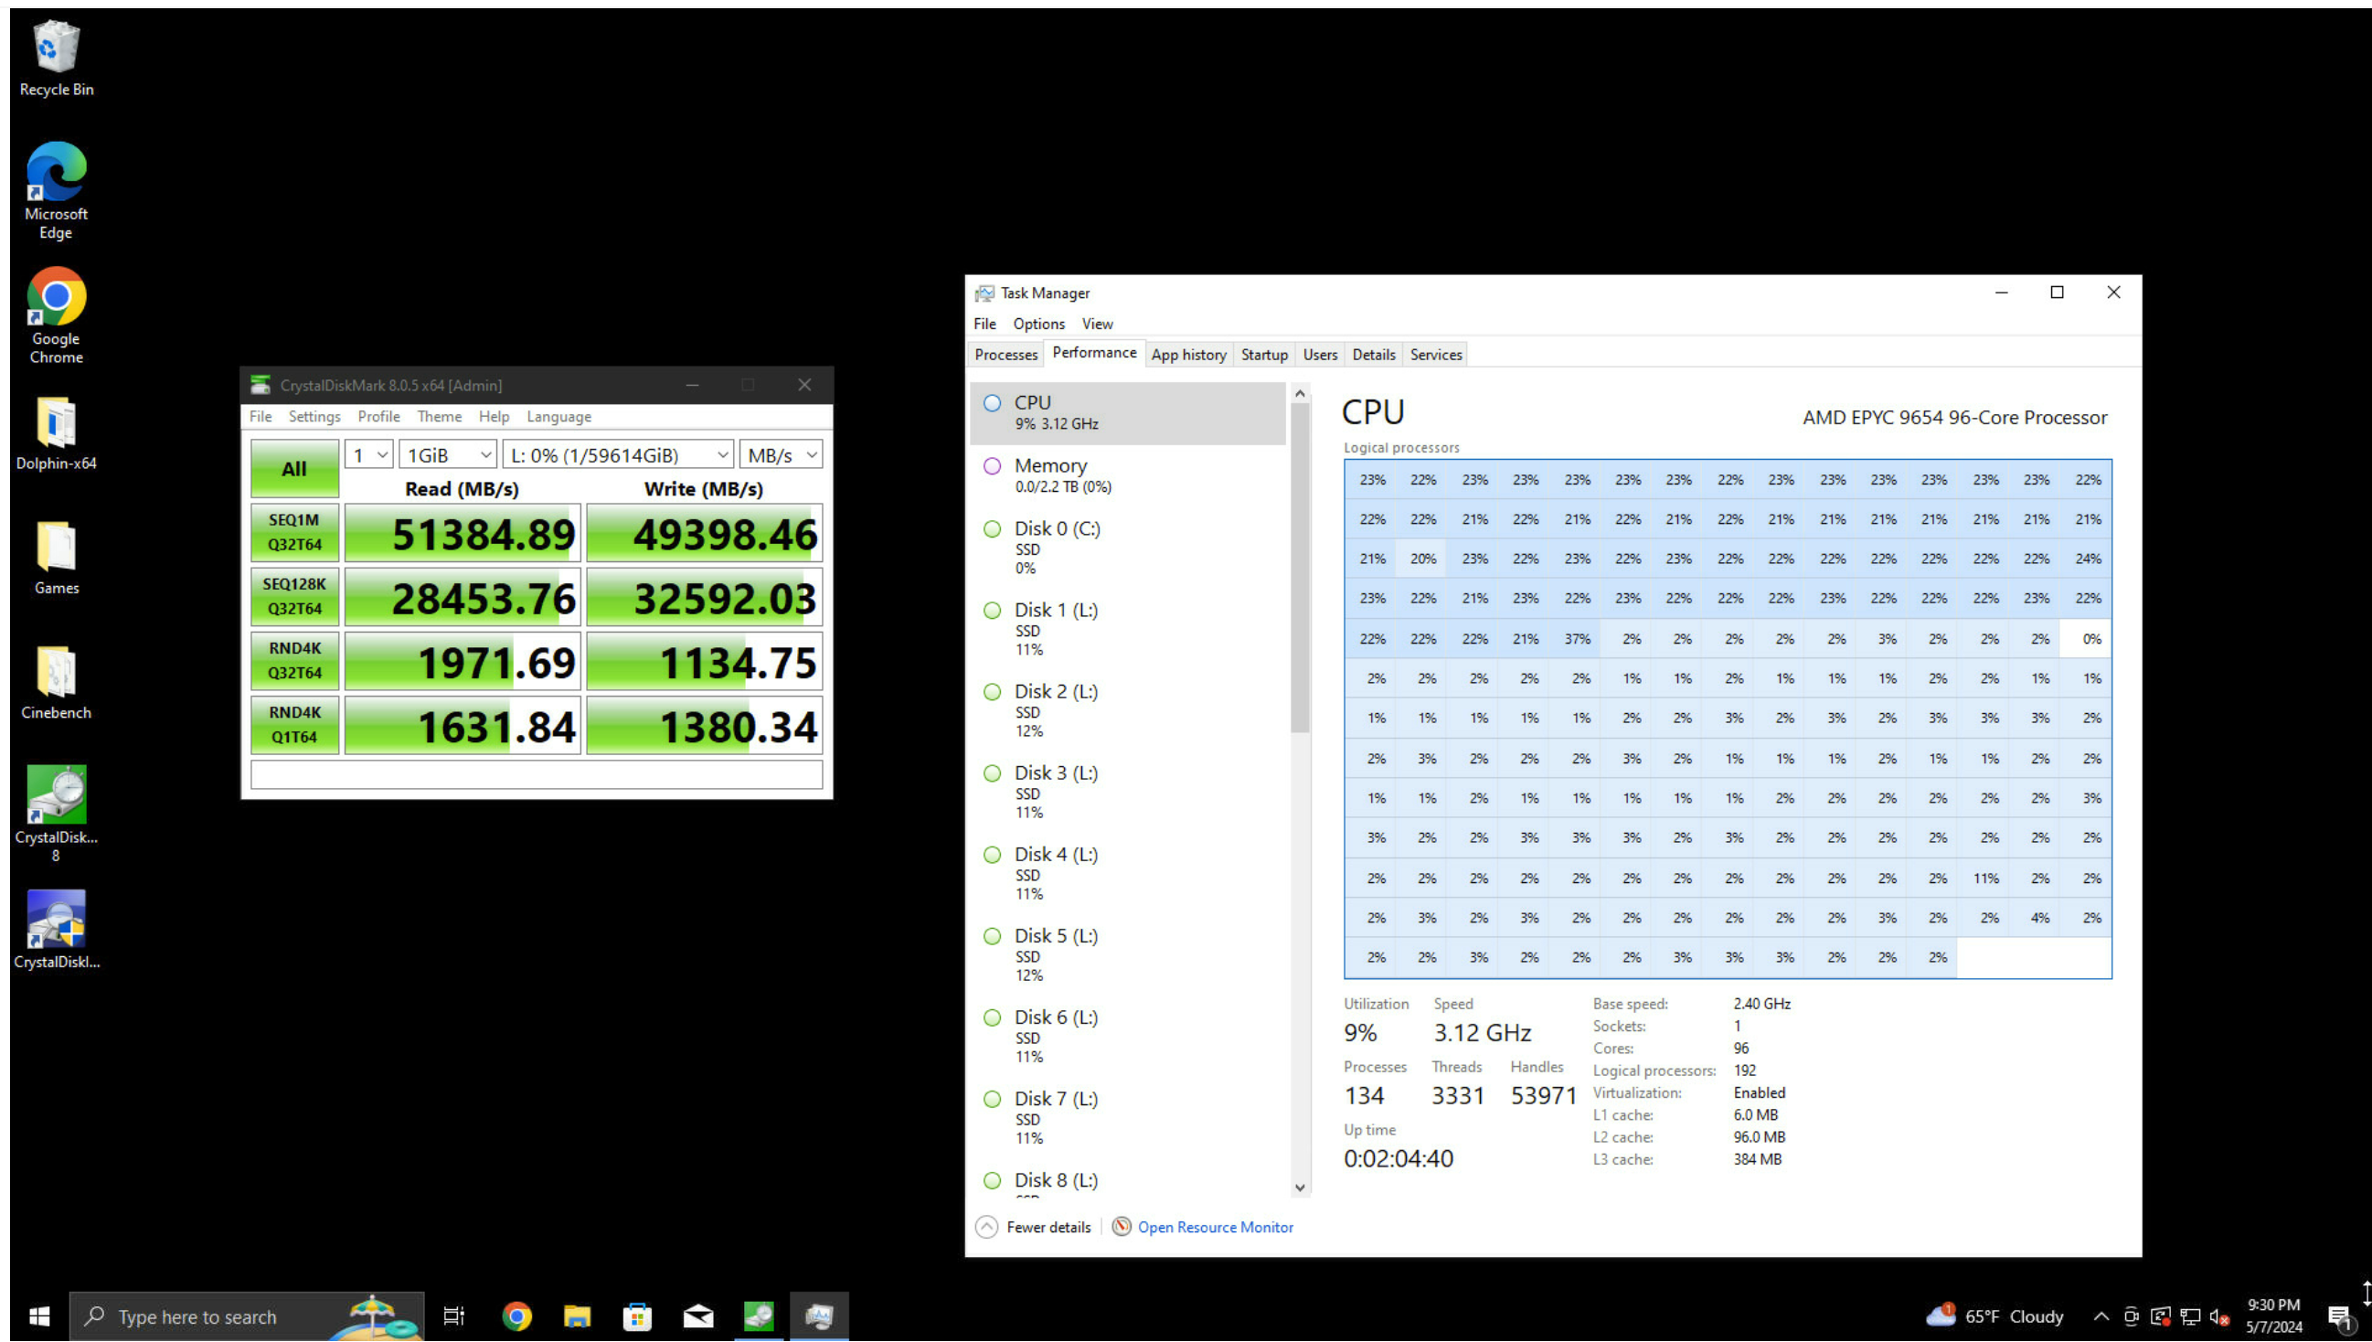Open Task Manager View menu
2372x1342 pixels.
pyautogui.click(x=1097, y=324)
